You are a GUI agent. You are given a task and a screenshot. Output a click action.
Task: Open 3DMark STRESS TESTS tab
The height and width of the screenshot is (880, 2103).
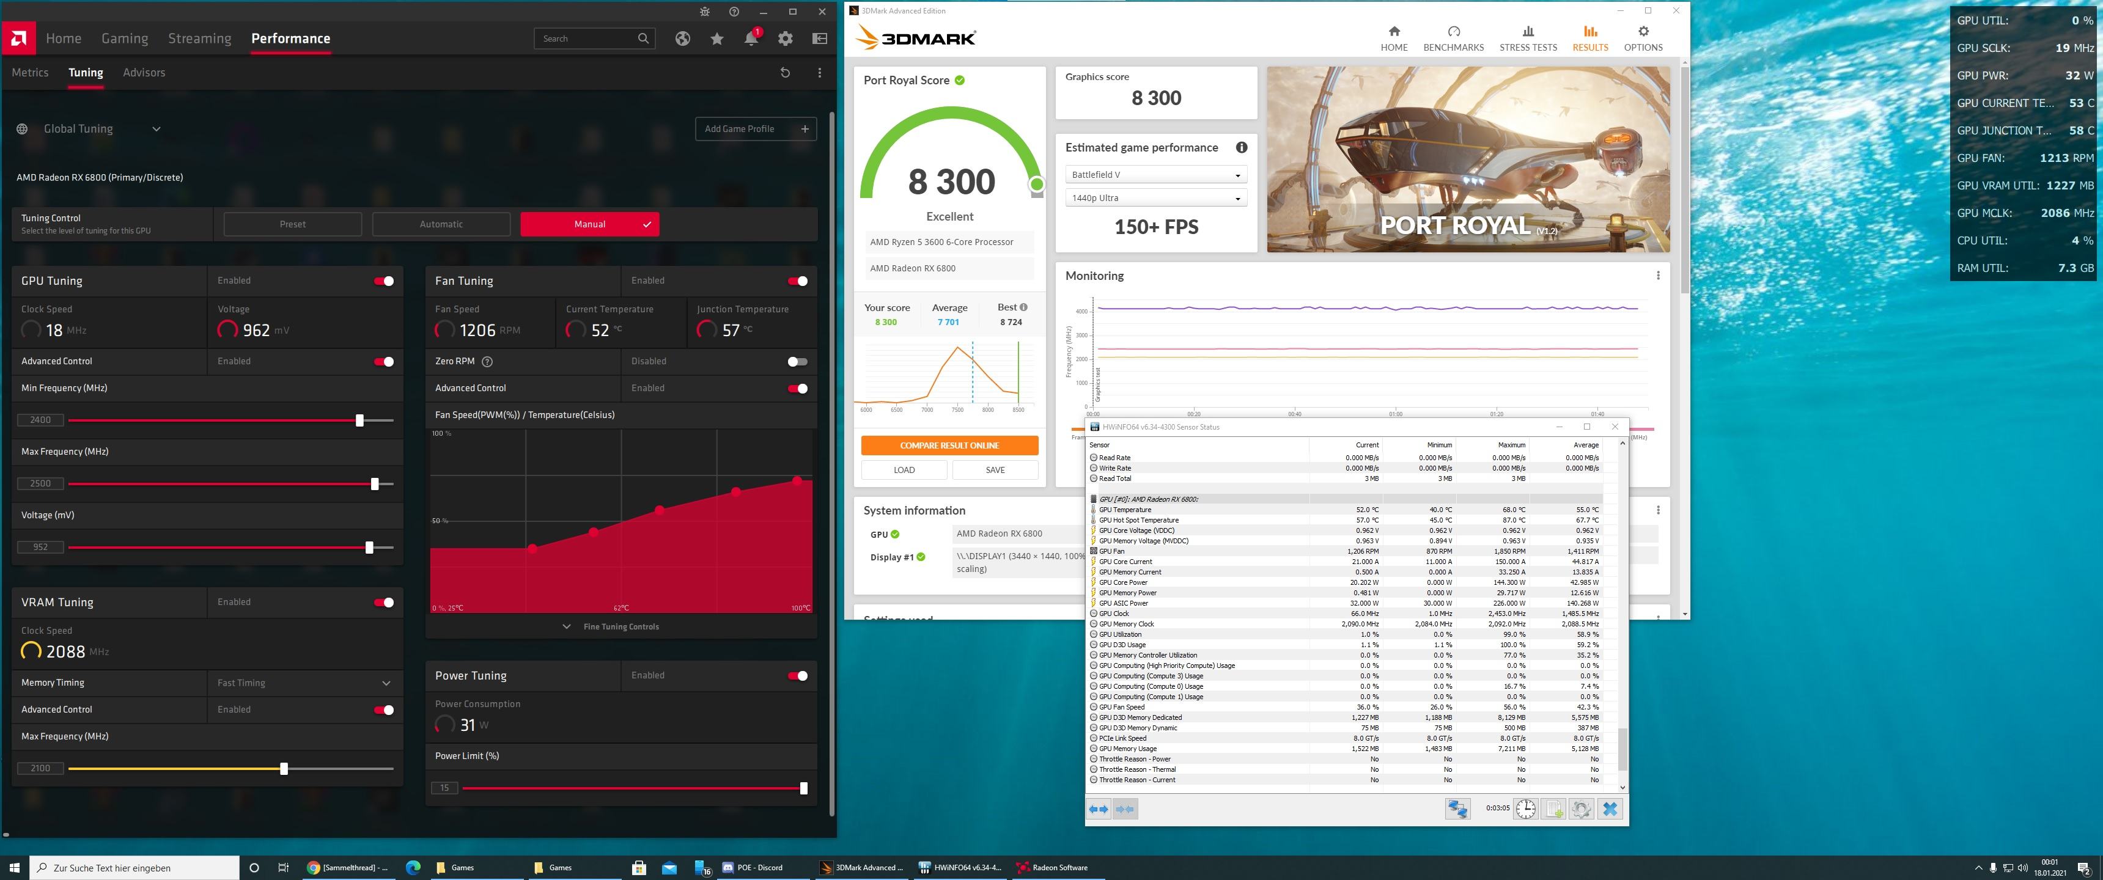coord(1528,38)
